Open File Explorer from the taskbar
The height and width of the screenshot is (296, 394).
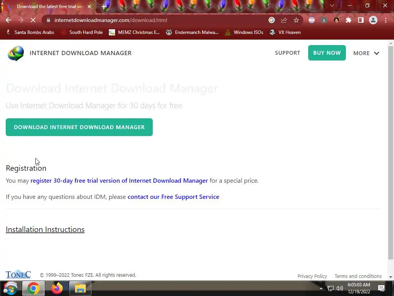(x=80, y=288)
